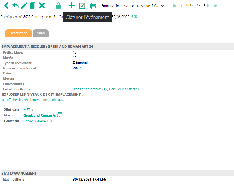234x185 pixels.
Task: Edit the record with the pencil icon
Action: [x=24, y=5]
